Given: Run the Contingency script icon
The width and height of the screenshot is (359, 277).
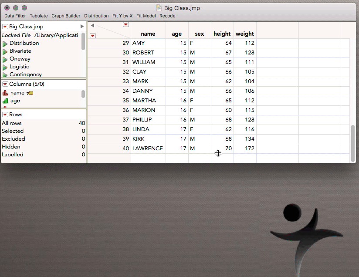Looking at the screenshot, I should [x=6, y=74].
